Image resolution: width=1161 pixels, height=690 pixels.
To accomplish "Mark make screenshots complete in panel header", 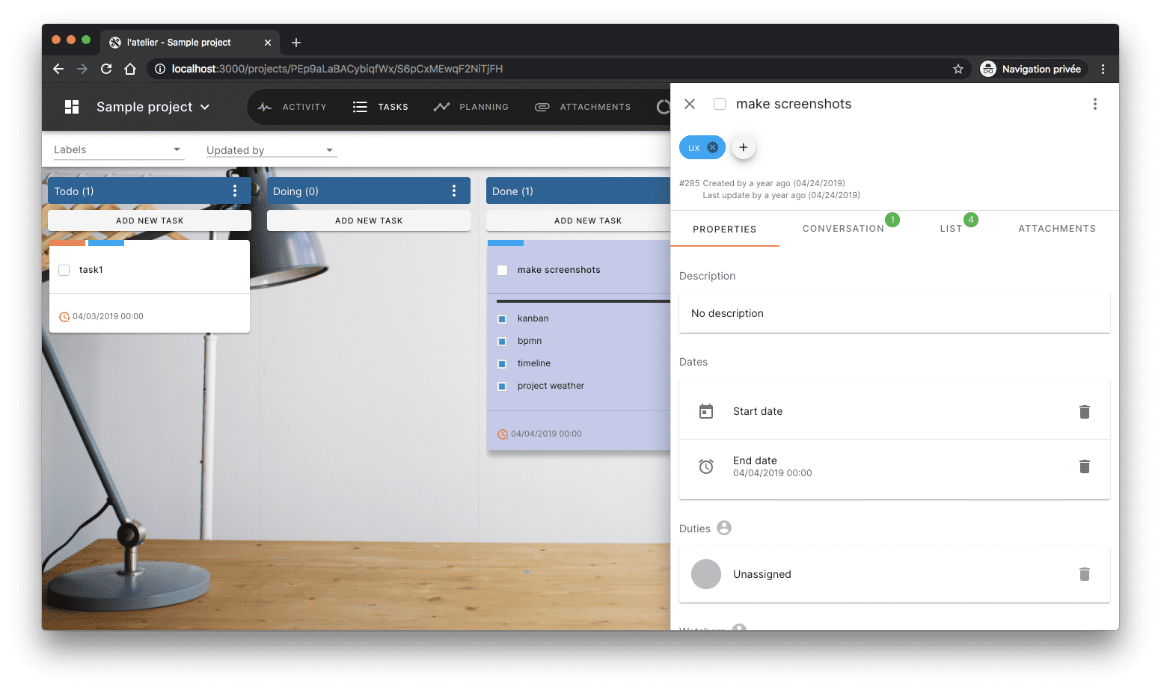I will (720, 104).
